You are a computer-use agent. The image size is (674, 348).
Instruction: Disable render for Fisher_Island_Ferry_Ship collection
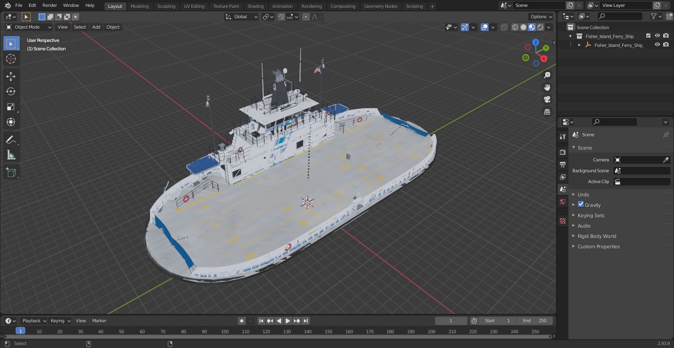pyautogui.click(x=666, y=36)
